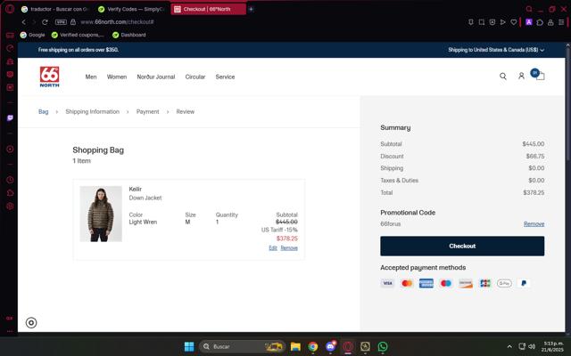Image resolution: width=571 pixels, height=356 pixels.
Task: Click the site lock icon in address bar
Action: pyautogui.click(x=73, y=22)
